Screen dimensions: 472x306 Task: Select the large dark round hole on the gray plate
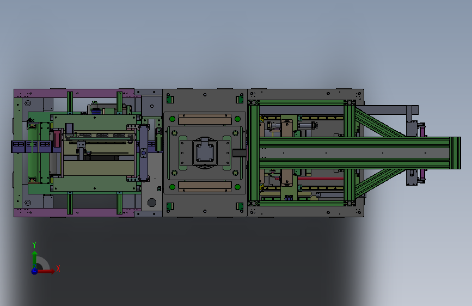pyautogui.click(x=152, y=203)
